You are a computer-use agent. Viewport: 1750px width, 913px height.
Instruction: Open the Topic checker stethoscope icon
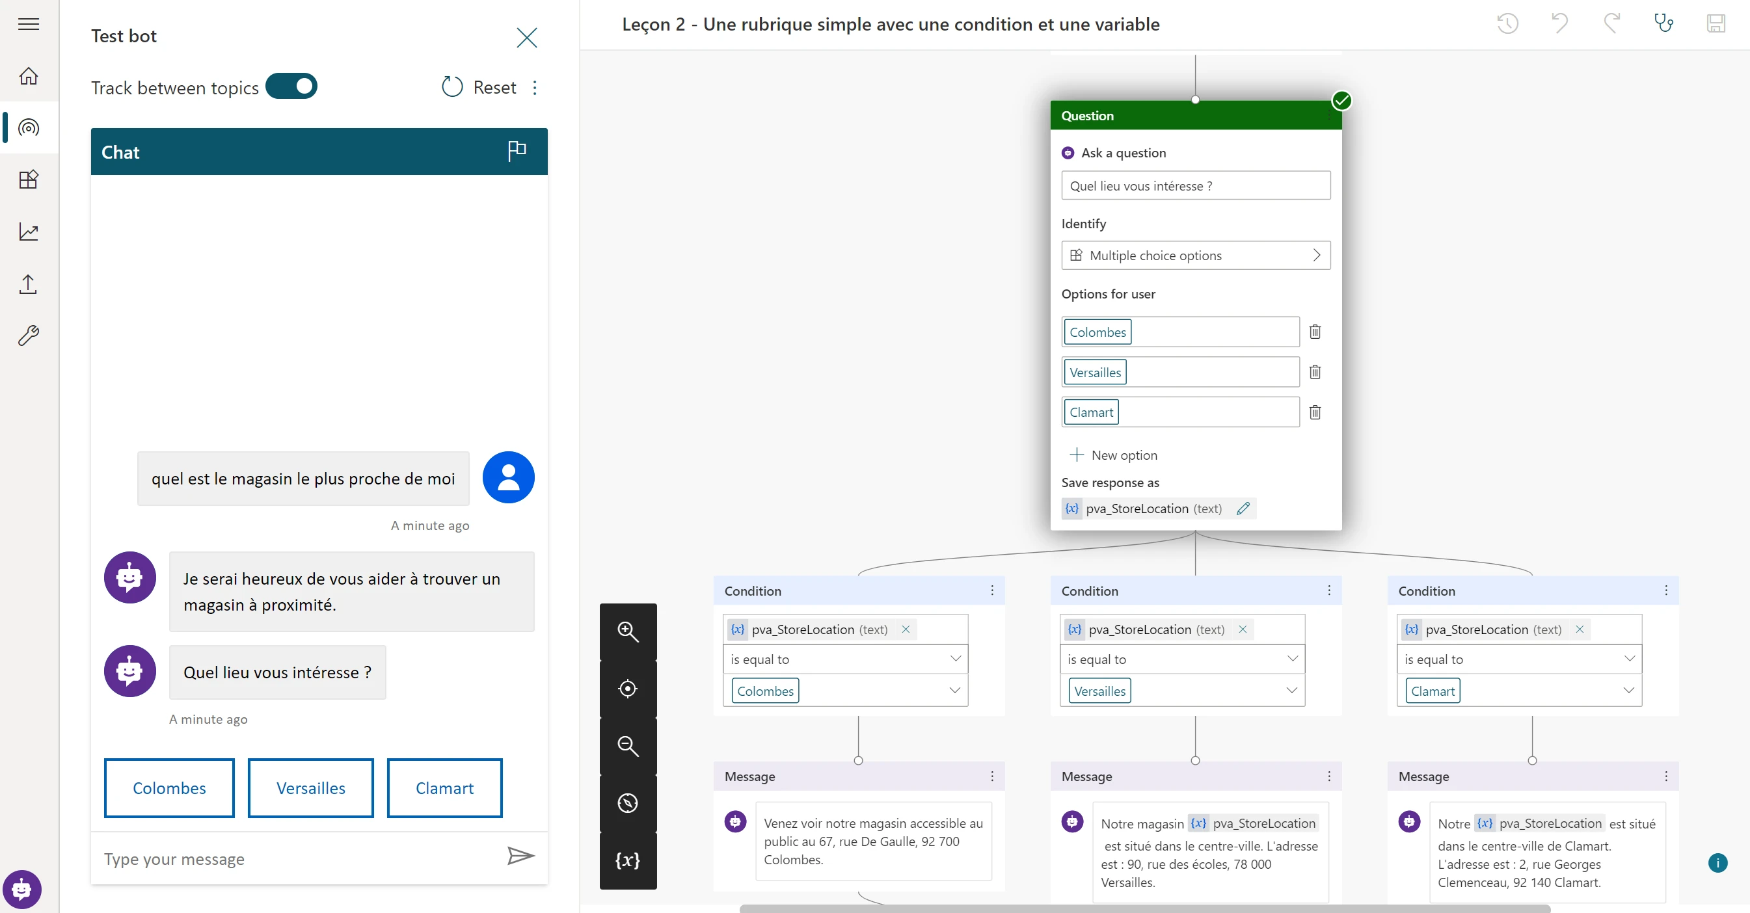1662,24
